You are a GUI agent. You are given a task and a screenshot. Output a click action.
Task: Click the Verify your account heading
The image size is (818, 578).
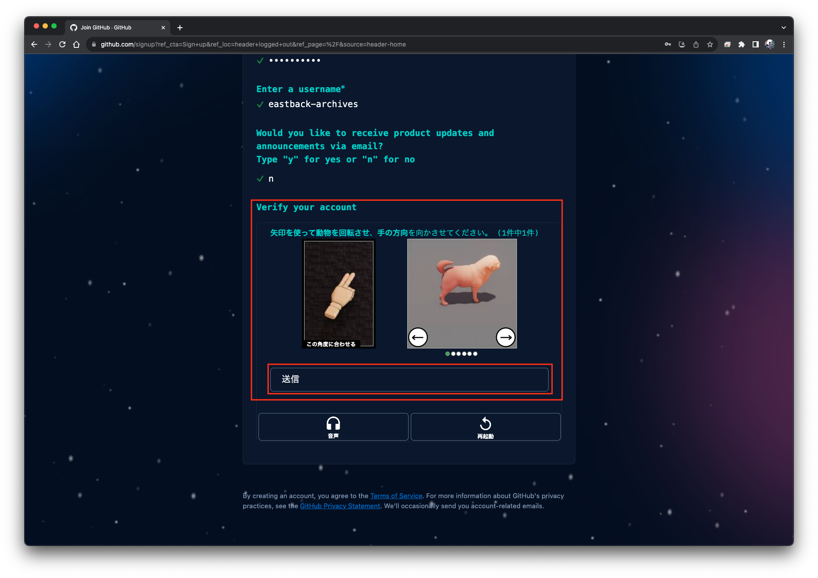(306, 207)
